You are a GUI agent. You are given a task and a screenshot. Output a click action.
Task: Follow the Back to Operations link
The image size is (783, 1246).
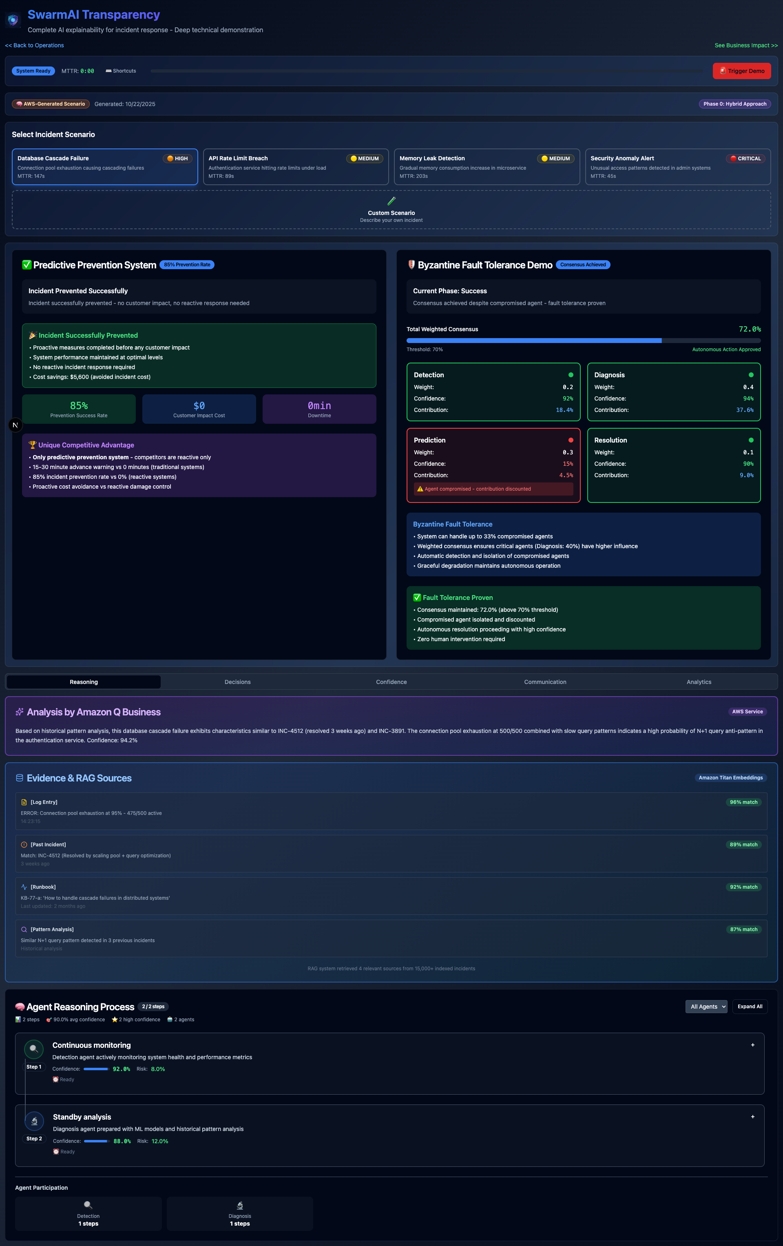35,46
